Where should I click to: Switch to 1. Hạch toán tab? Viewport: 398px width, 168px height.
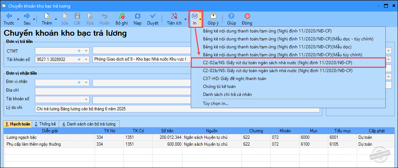[18, 124]
